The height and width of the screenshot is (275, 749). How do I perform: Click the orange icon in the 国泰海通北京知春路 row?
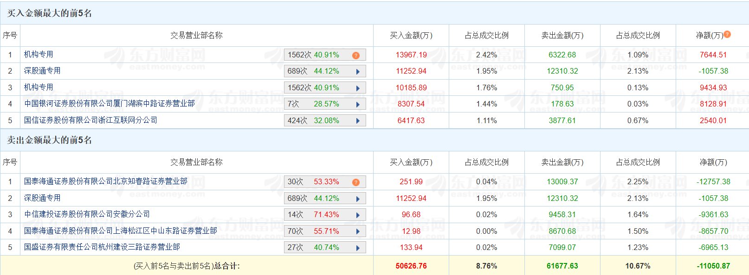(356, 182)
